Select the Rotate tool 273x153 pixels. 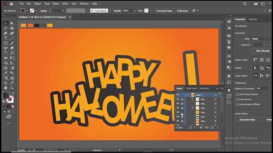6,53
